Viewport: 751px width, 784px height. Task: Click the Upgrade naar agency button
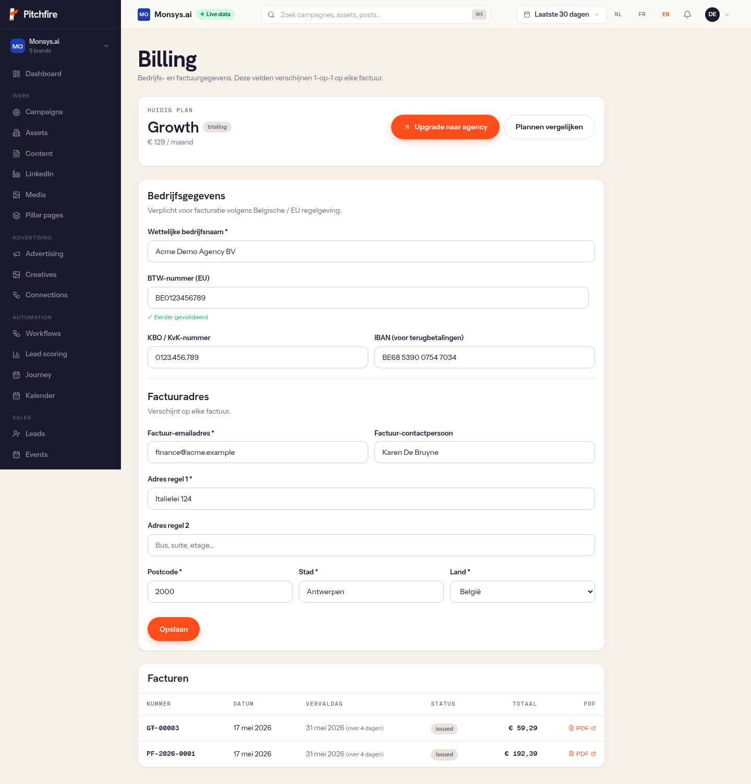445,127
